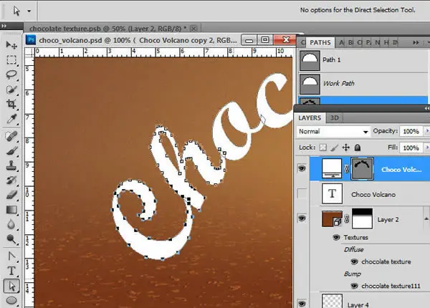430x308 pixels.
Task: Show the Choco Volcano text layer
Action: click(302, 193)
